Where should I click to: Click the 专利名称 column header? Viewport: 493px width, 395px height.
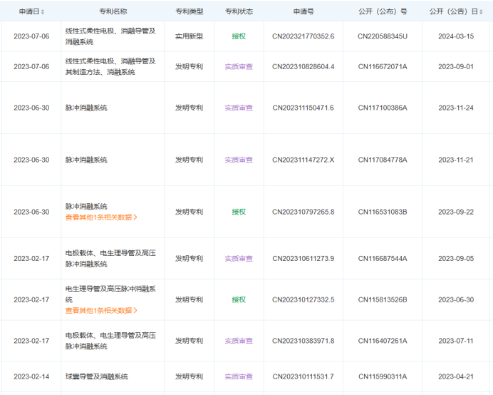pos(113,12)
